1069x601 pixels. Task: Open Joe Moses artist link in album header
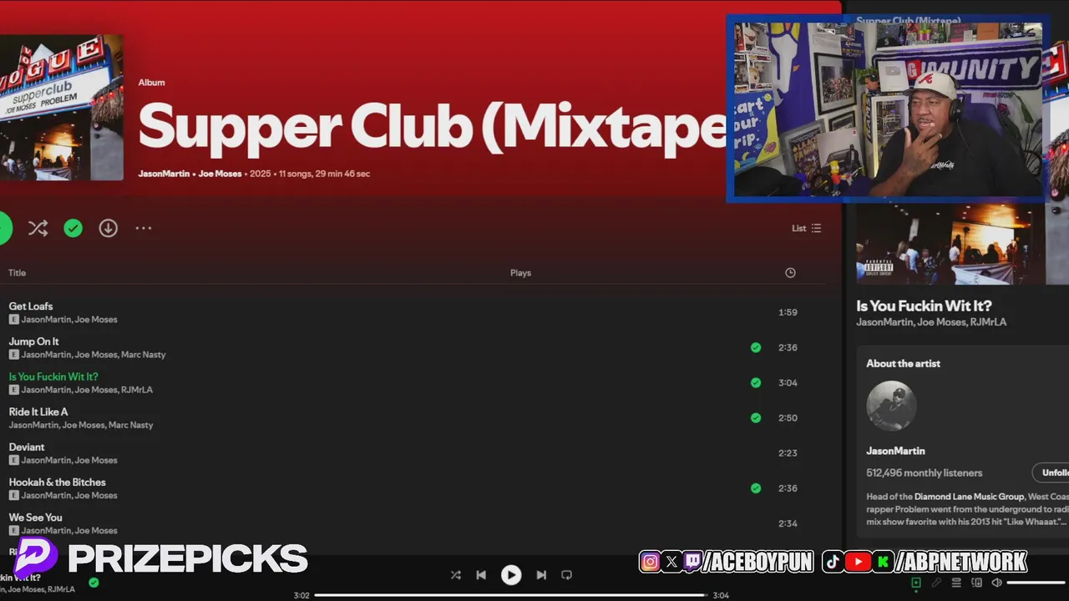(x=220, y=174)
